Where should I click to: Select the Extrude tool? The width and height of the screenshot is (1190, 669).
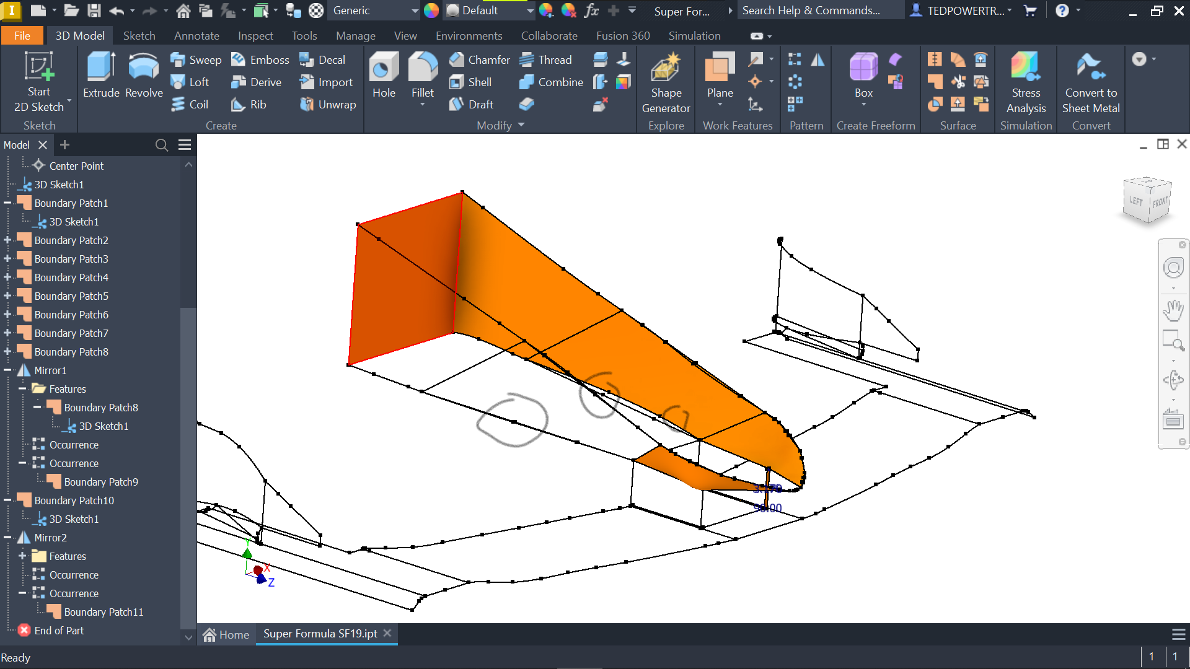100,74
